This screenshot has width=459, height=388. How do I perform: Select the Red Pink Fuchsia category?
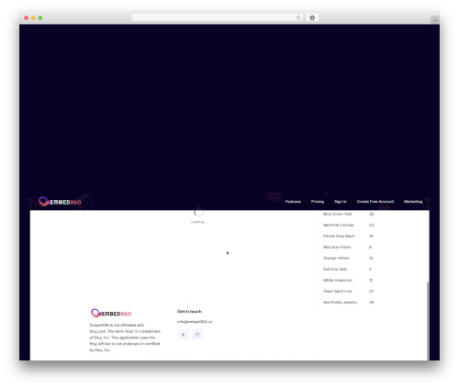pyautogui.click(x=338, y=225)
